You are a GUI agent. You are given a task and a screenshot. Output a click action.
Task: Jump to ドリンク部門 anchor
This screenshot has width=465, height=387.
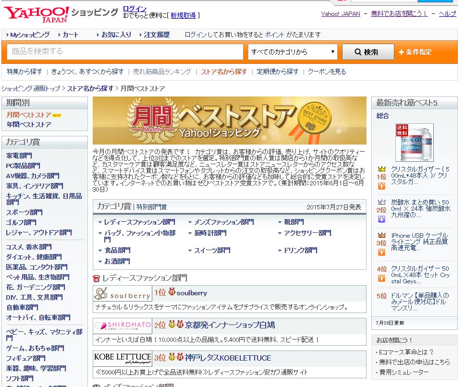(x=300, y=250)
